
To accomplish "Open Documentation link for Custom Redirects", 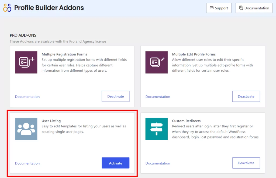I will click(x=158, y=163).
